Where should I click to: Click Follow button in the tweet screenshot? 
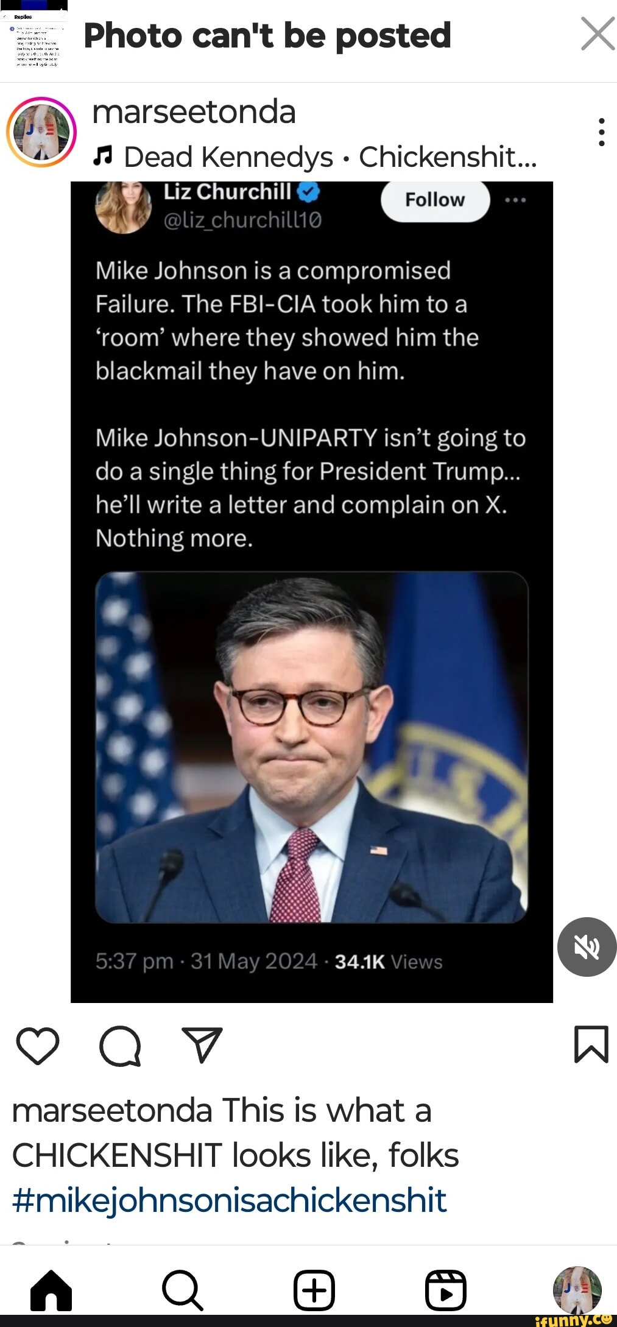[x=435, y=200]
